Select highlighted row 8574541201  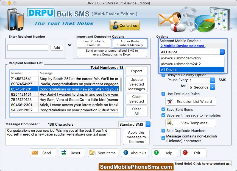[x=65, y=89]
